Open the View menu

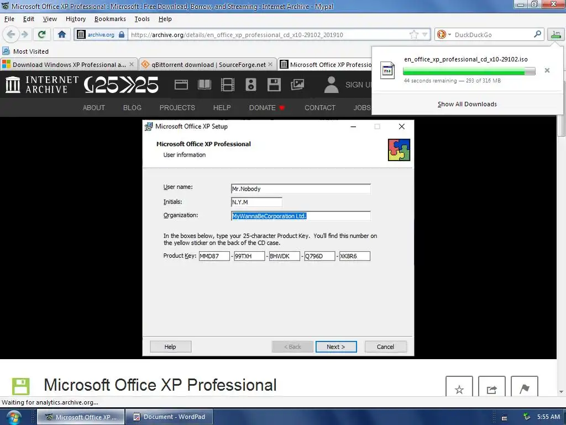50,19
